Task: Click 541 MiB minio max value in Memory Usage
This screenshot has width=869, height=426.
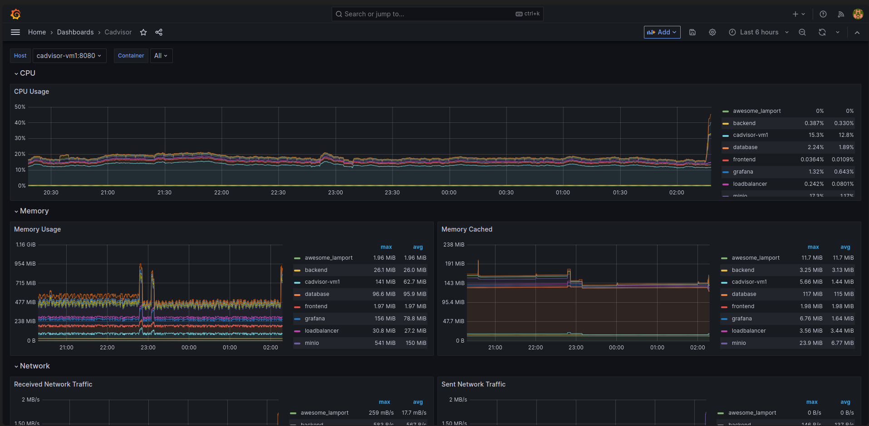Action: tap(385, 343)
